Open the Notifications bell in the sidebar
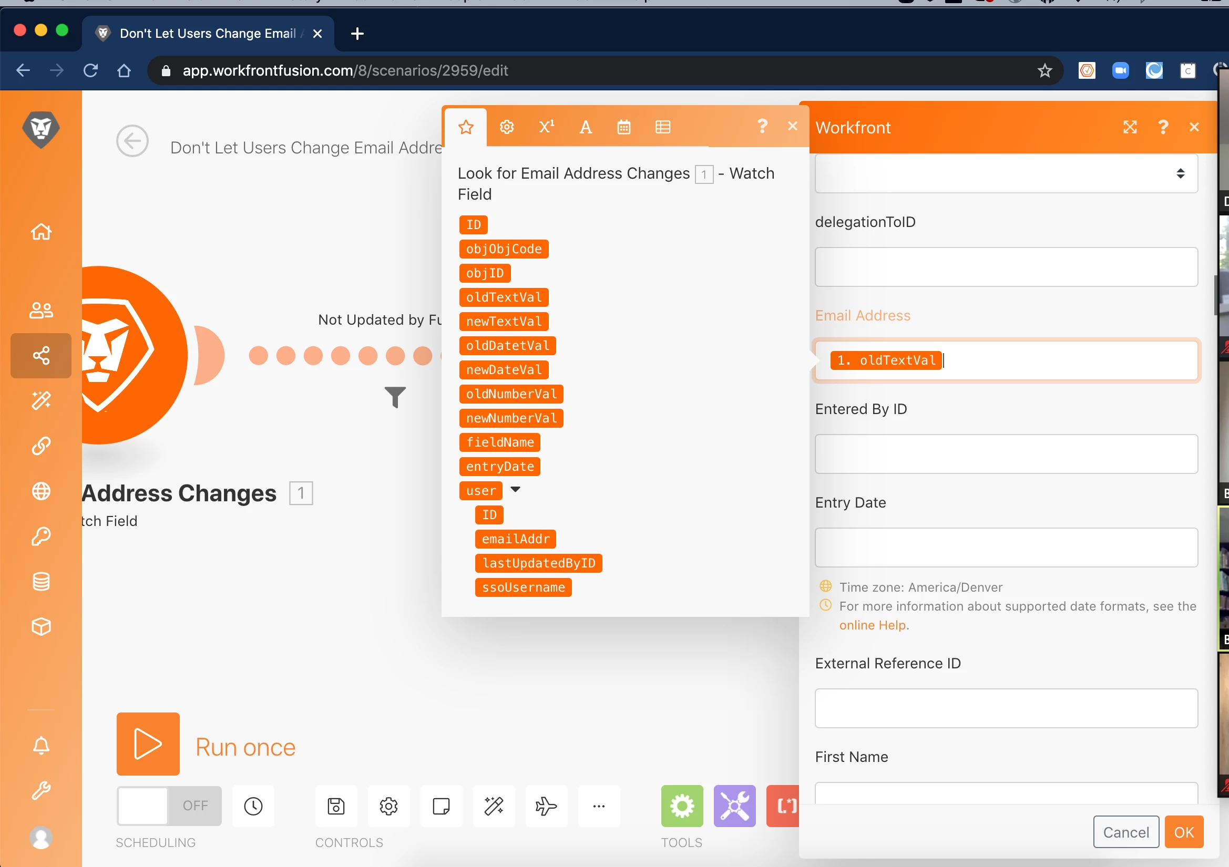1229x867 pixels. [41, 745]
